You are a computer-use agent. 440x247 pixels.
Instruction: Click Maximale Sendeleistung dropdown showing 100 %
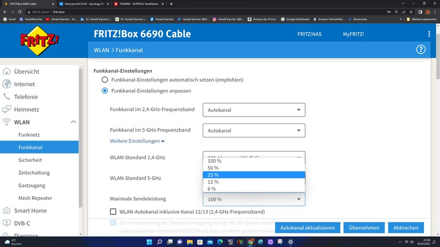pyautogui.click(x=254, y=199)
